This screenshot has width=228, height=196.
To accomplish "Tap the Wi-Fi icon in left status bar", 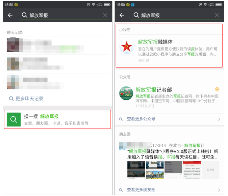I will (x=93, y=5).
